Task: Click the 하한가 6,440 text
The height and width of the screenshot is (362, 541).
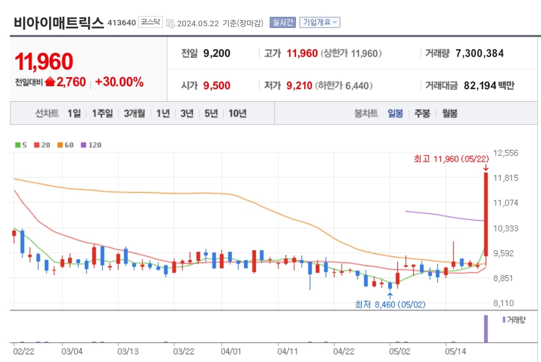Action: [344, 86]
